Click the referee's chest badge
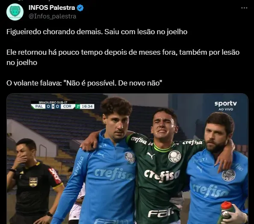This screenshot has height=224, width=254. (33, 182)
